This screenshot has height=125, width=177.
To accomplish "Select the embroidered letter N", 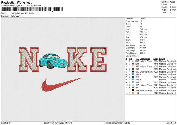I will 29,60.
